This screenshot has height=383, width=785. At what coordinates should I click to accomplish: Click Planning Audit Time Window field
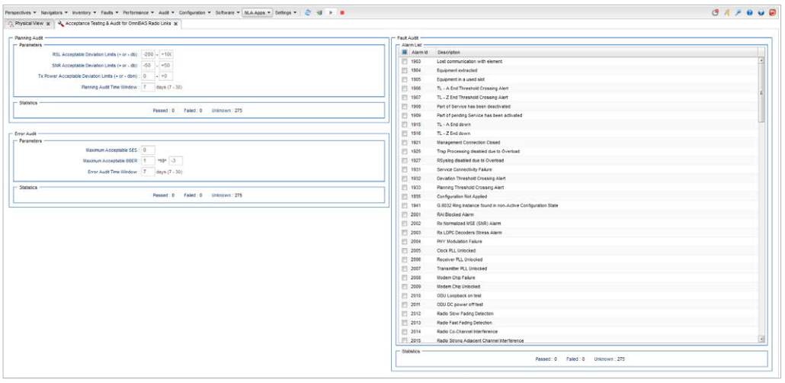[148, 87]
